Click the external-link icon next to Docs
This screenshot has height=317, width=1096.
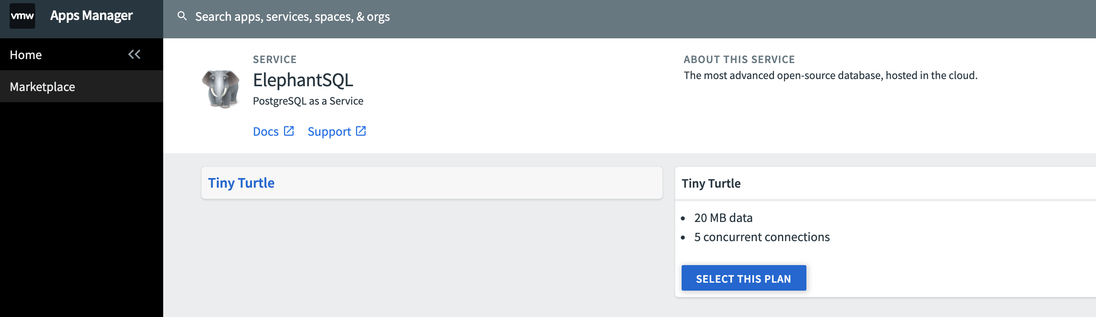point(289,131)
